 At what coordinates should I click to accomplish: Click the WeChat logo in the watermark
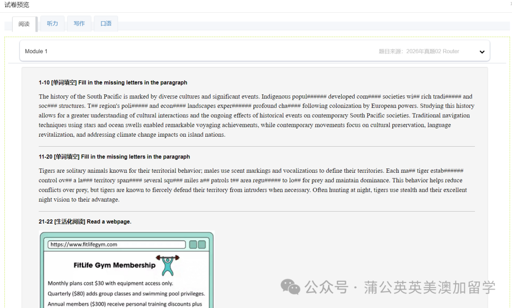click(x=290, y=287)
